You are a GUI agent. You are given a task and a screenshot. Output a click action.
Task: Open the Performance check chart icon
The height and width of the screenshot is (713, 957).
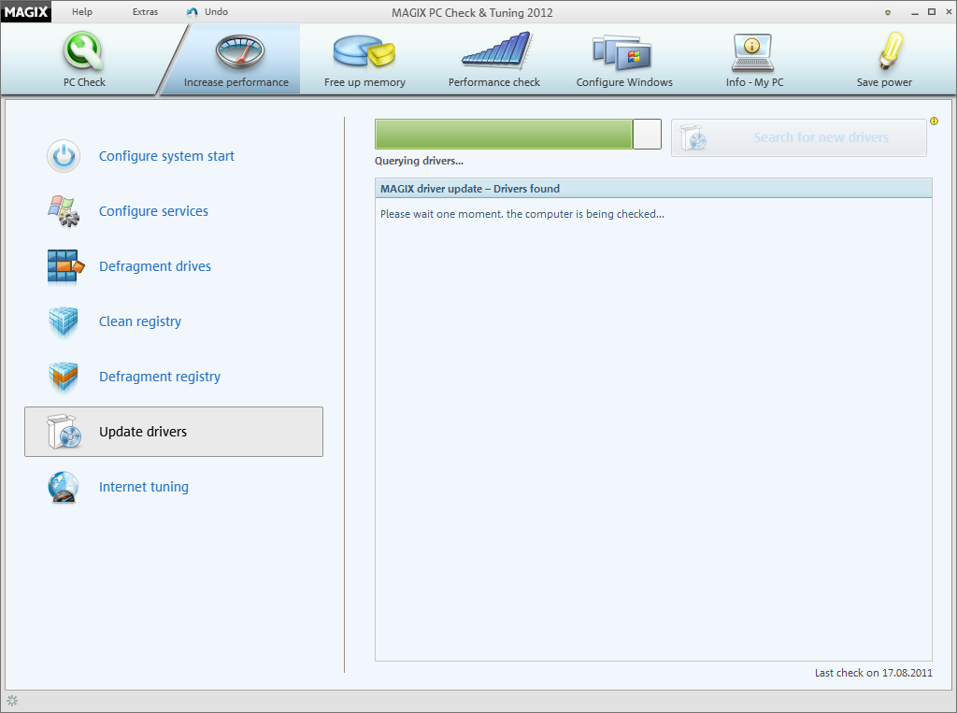coord(497,50)
